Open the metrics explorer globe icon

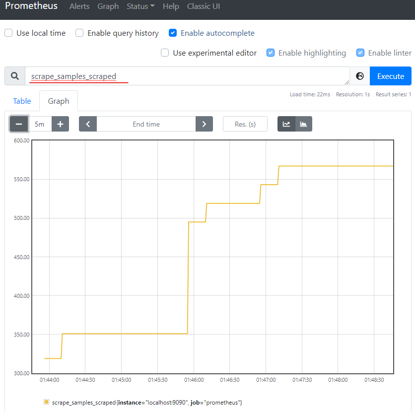pyautogui.click(x=360, y=76)
